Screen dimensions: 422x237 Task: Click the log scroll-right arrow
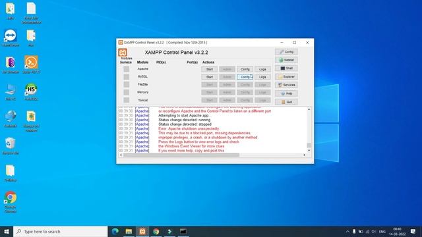click(x=305, y=155)
